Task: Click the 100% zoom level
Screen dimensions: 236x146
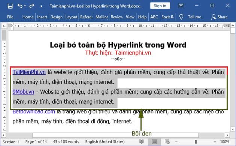Action: 224,141
